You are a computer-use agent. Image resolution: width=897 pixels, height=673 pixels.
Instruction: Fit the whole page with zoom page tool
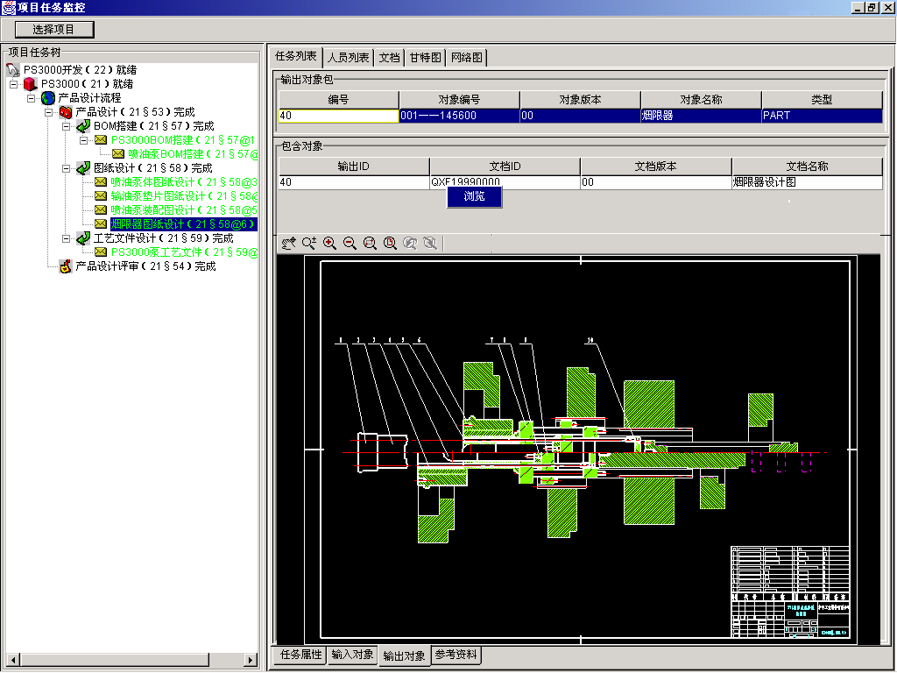(x=390, y=244)
